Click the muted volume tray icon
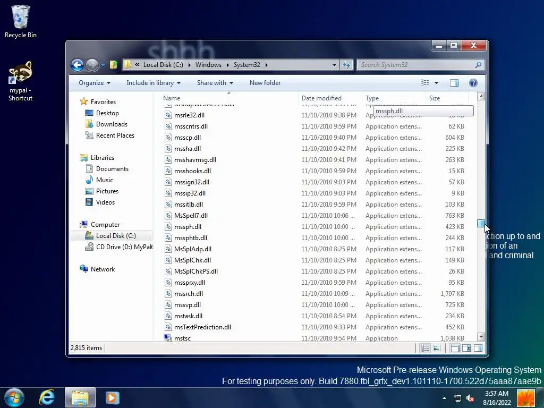 tap(471, 398)
